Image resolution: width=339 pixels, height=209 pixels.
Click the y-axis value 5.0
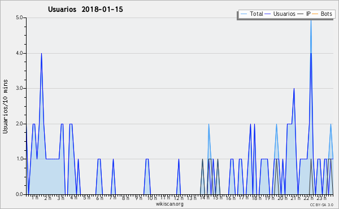tap(19, 18)
